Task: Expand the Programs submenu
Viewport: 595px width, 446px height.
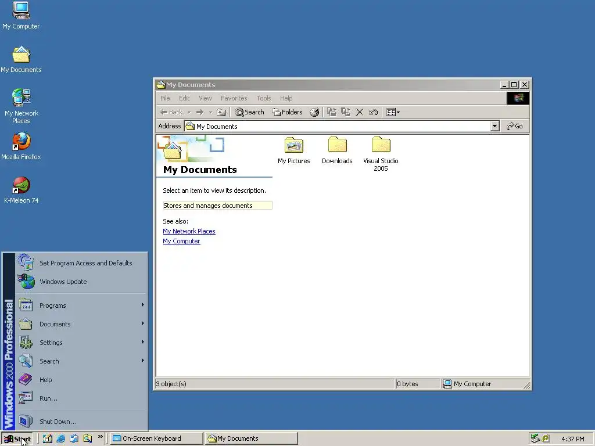Action: [81, 305]
